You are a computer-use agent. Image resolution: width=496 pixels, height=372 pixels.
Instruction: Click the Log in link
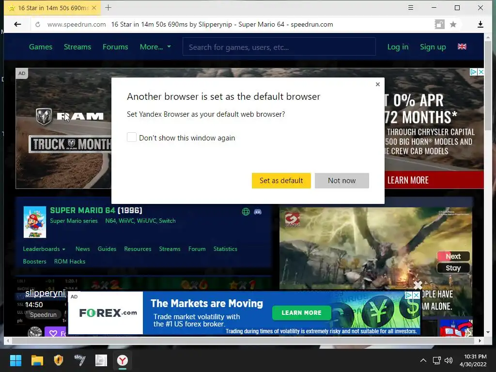click(398, 47)
